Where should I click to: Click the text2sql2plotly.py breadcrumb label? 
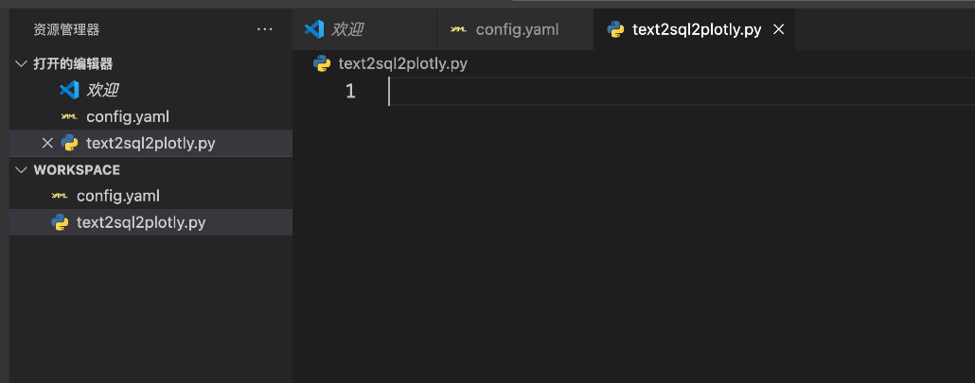click(x=402, y=63)
